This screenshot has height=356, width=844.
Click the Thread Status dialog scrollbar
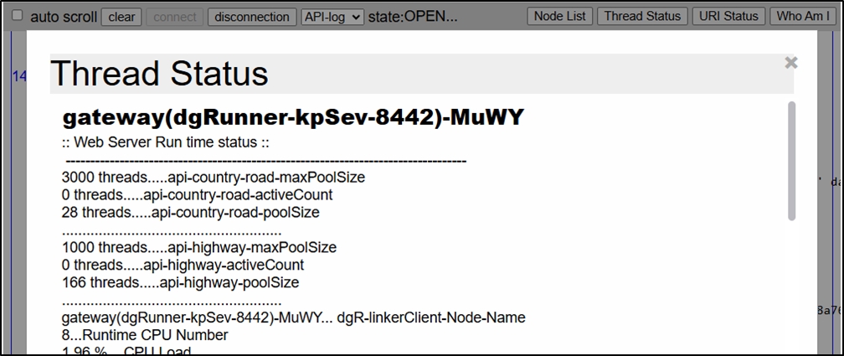[x=791, y=161]
